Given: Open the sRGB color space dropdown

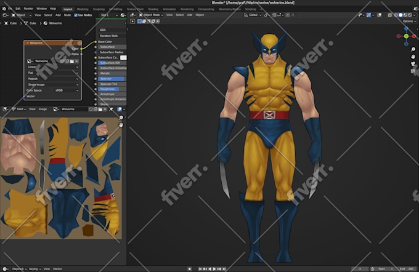Looking at the screenshot, I should tap(67, 90).
